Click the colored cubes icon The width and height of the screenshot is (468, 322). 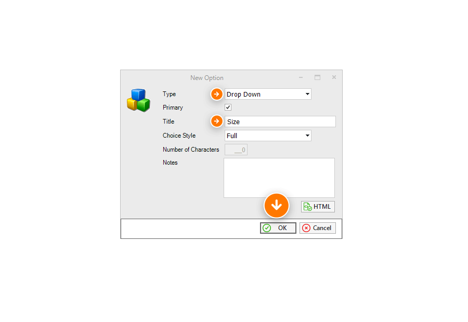tap(138, 100)
